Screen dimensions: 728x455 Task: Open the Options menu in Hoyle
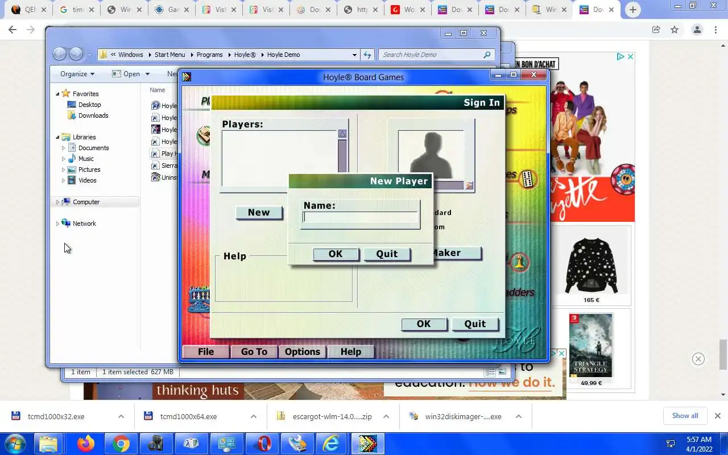coord(302,351)
